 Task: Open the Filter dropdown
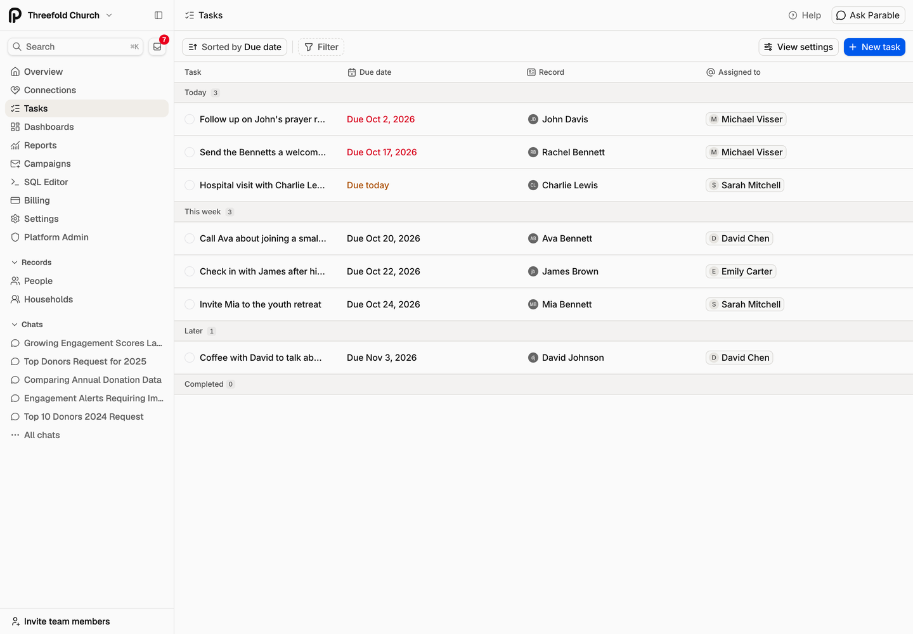(321, 47)
